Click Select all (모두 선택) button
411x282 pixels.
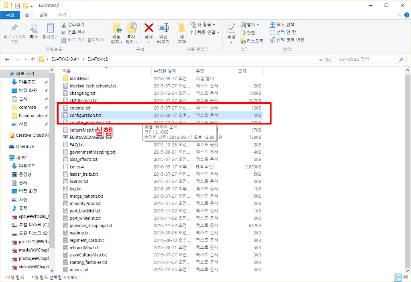(x=282, y=24)
